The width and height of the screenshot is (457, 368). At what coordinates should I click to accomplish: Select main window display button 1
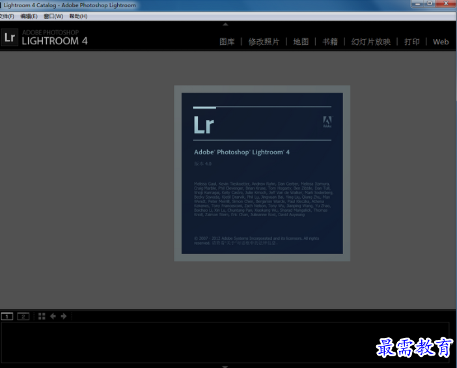click(7, 316)
